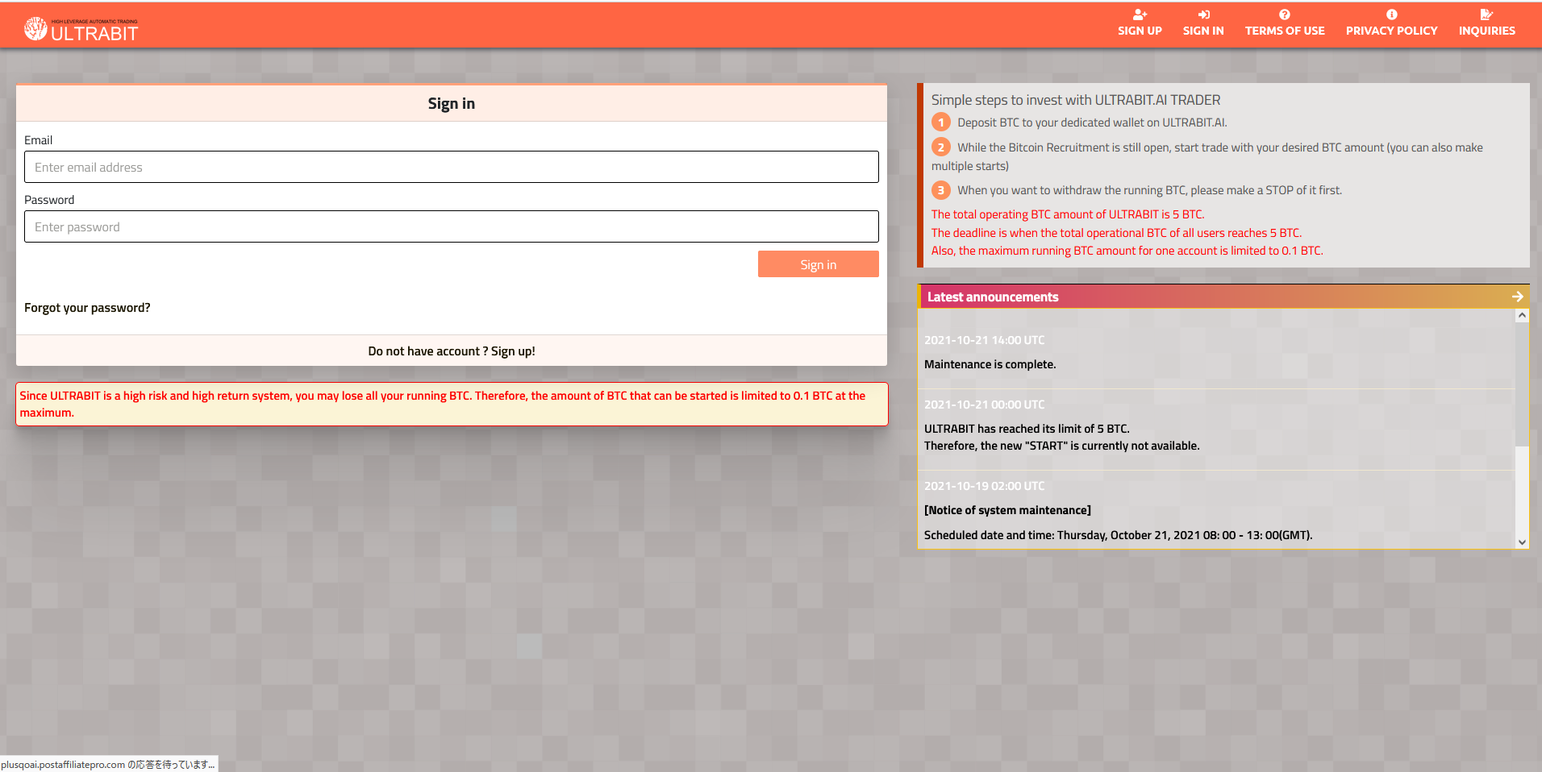Open TERMS OF USE in the top navigation
Viewport: 1542px width, 772px height.
tap(1285, 31)
